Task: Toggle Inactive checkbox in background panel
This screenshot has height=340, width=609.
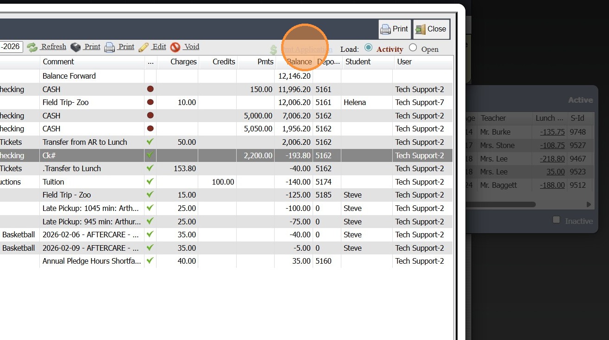Action: coord(556,220)
